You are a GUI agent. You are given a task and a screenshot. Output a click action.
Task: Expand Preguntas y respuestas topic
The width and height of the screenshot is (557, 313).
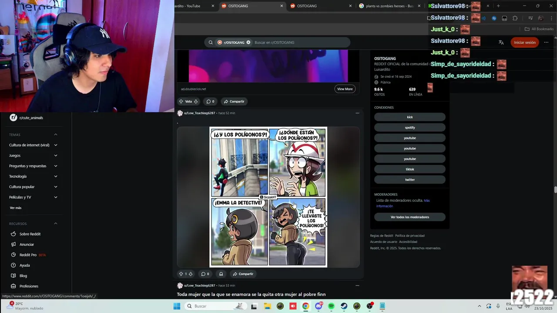pos(34,166)
